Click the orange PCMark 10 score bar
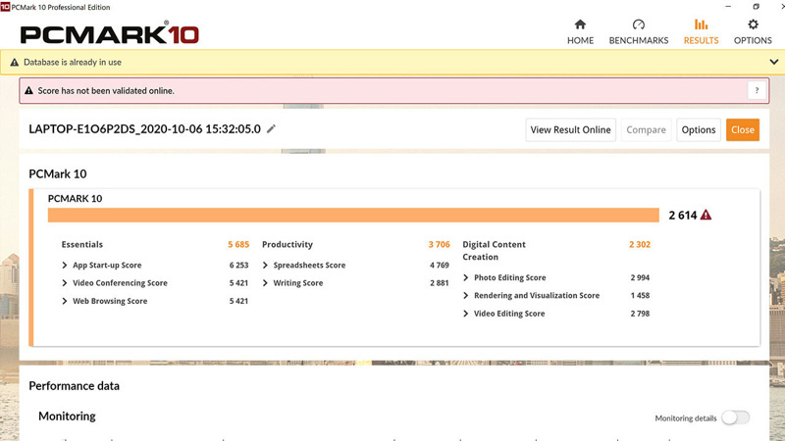785x441 pixels. (x=353, y=215)
